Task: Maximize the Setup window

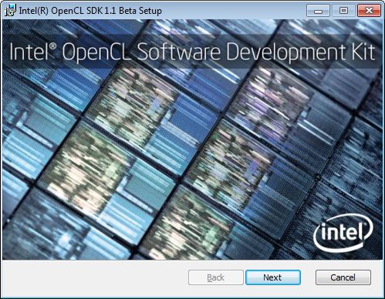Action: pyautogui.click(x=343, y=11)
